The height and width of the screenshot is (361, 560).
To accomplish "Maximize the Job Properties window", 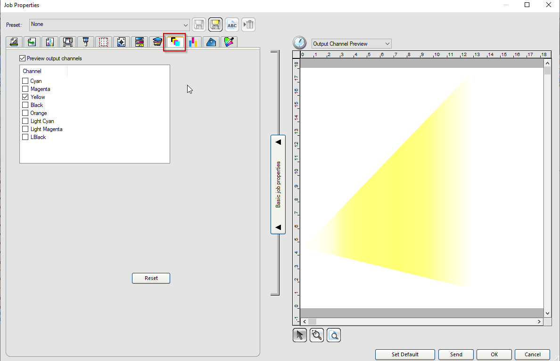I will tap(527, 5).
